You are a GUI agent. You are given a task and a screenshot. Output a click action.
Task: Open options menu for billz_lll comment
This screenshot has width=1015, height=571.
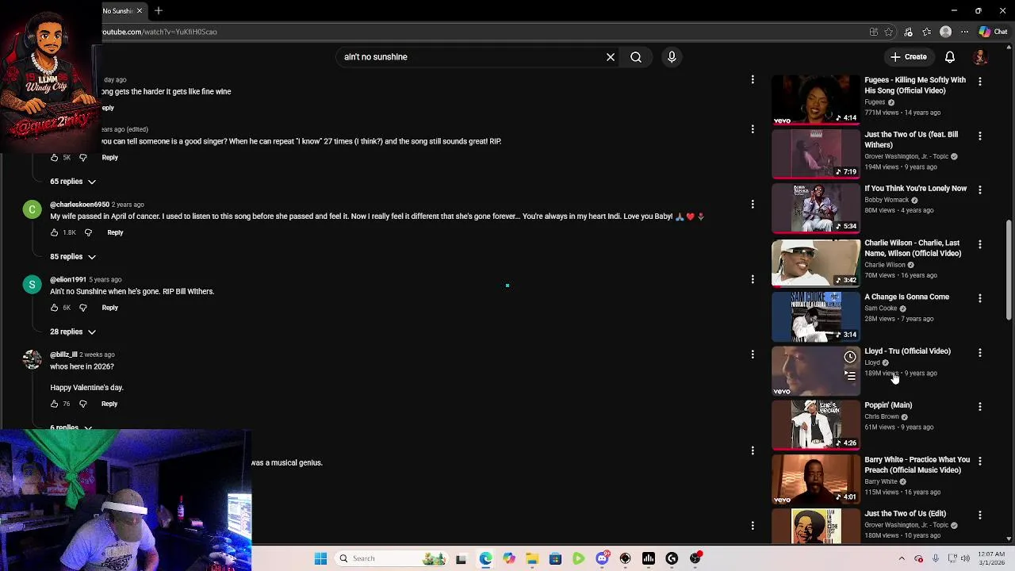pos(753,354)
